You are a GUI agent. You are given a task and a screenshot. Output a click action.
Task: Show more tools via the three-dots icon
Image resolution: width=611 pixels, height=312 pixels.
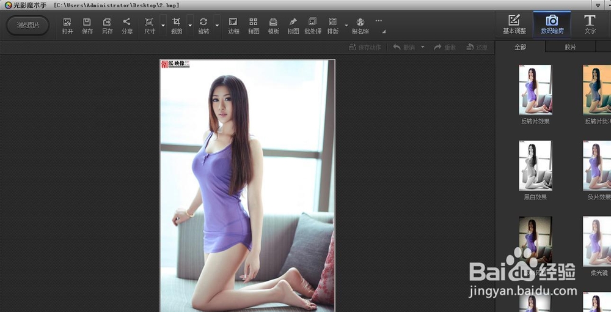tap(378, 21)
